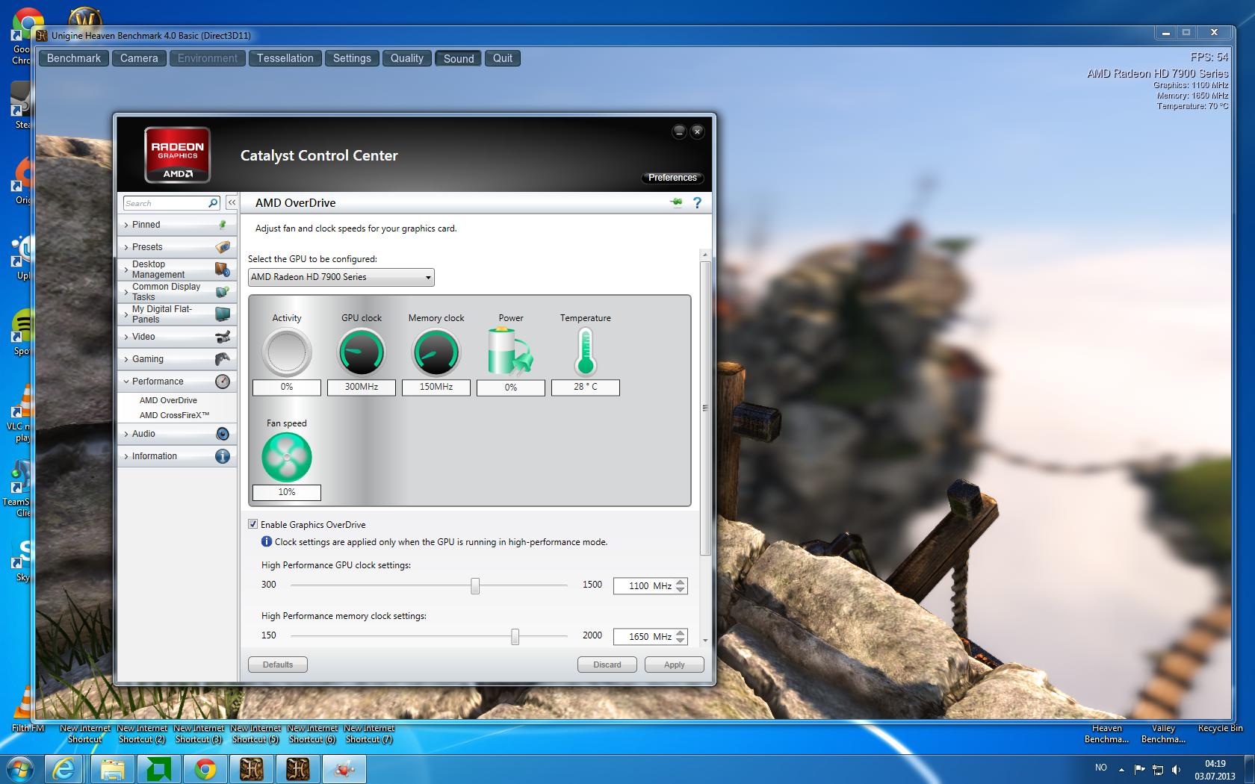This screenshot has height=784, width=1255.
Task: Click the Presets category icon
Action: tap(222, 247)
